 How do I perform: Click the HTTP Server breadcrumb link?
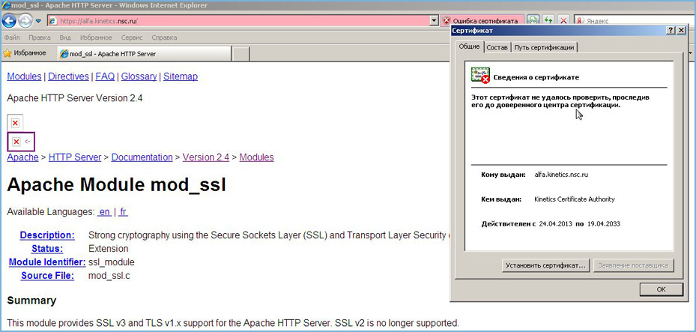(x=75, y=157)
